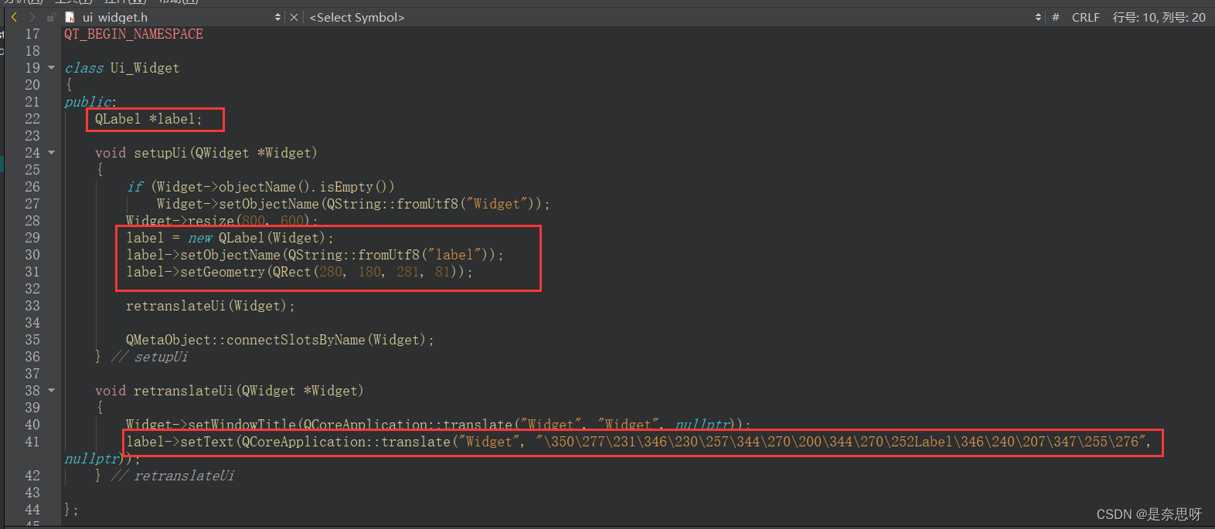Click the 'Widget->setObjectName' line with "Widget"
The width and height of the screenshot is (1215, 529).
353,204
